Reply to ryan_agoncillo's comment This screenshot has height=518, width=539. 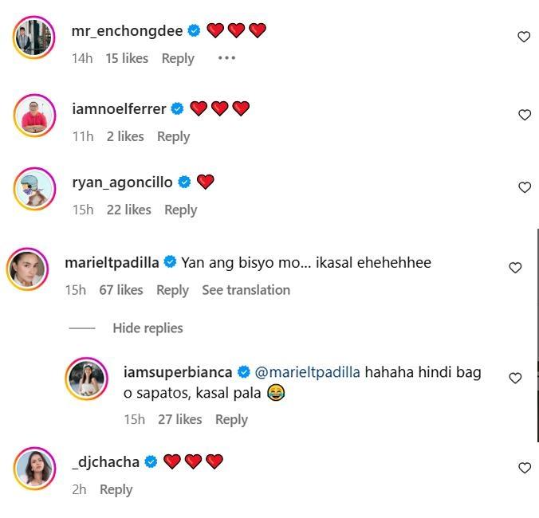coord(180,210)
